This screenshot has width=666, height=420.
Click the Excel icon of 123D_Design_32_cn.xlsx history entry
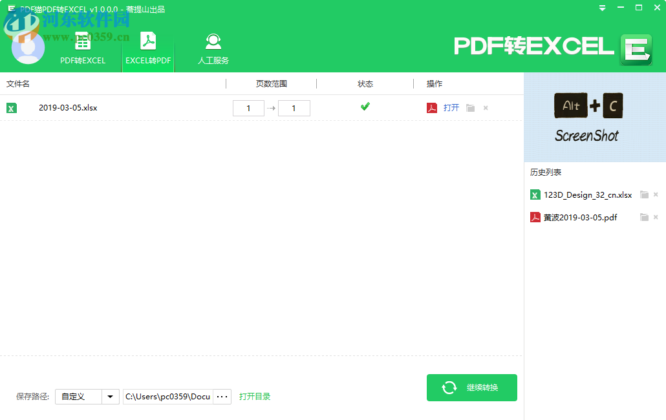(x=535, y=194)
